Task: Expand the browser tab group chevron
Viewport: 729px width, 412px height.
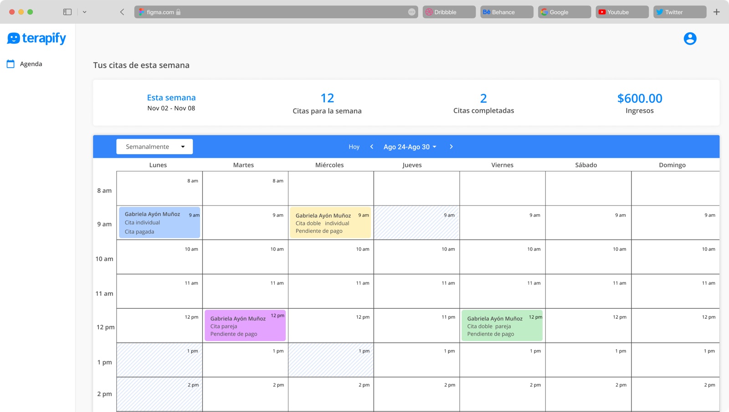Action: pyautogui.click(x=85, y=12)
